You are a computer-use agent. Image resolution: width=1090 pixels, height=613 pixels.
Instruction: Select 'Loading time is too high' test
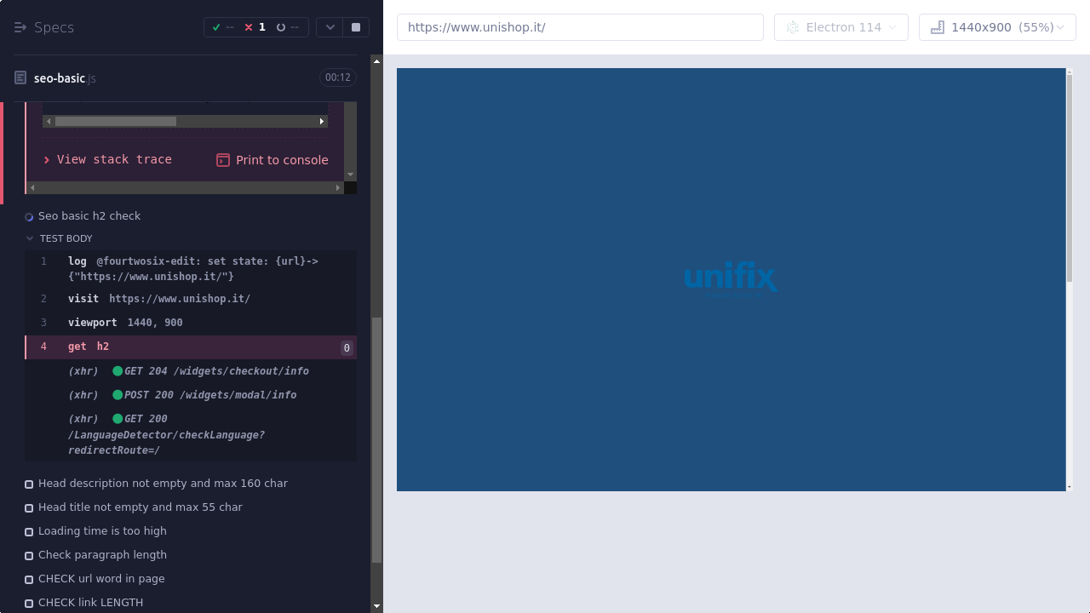(x=102, y=531)
